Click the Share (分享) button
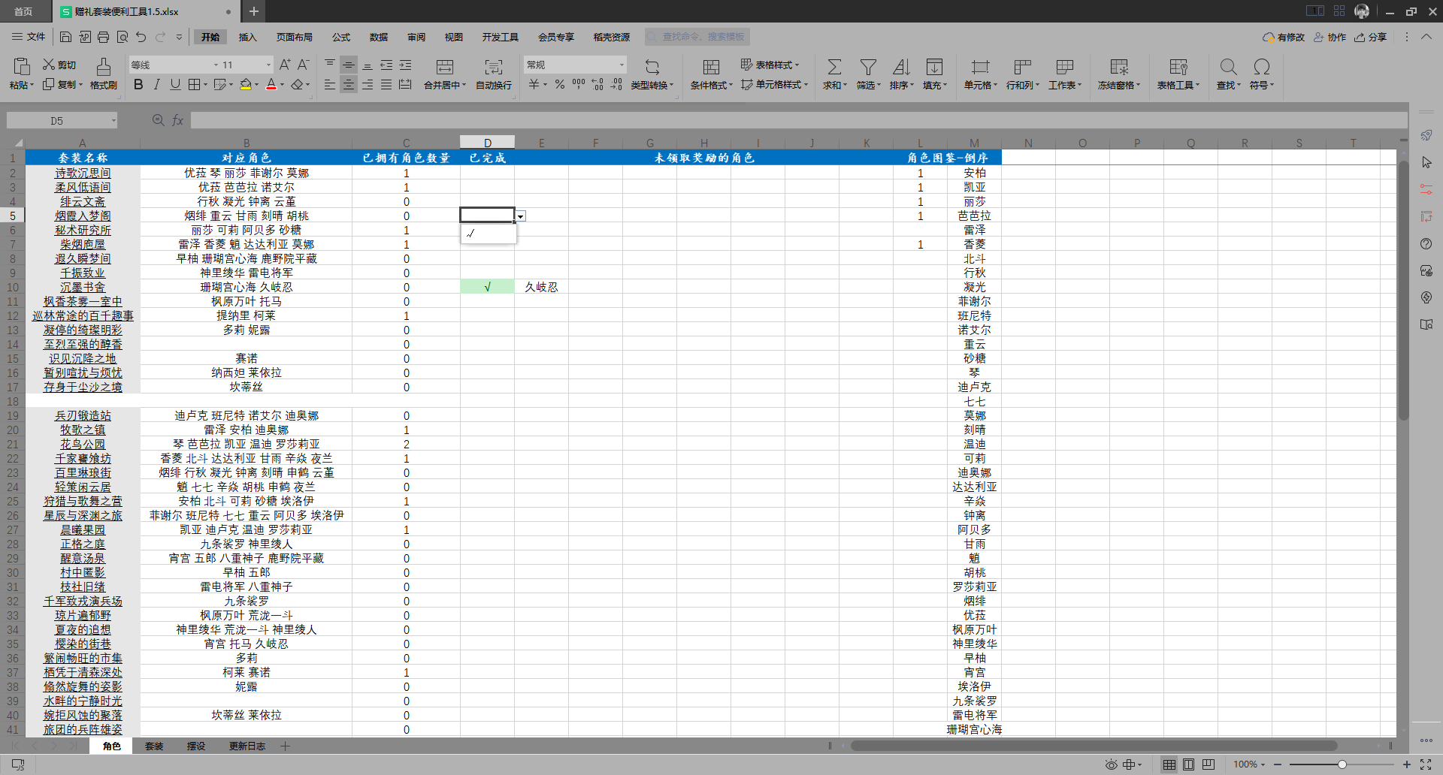Viewport: 1443px width, 775px height. 1370,37
